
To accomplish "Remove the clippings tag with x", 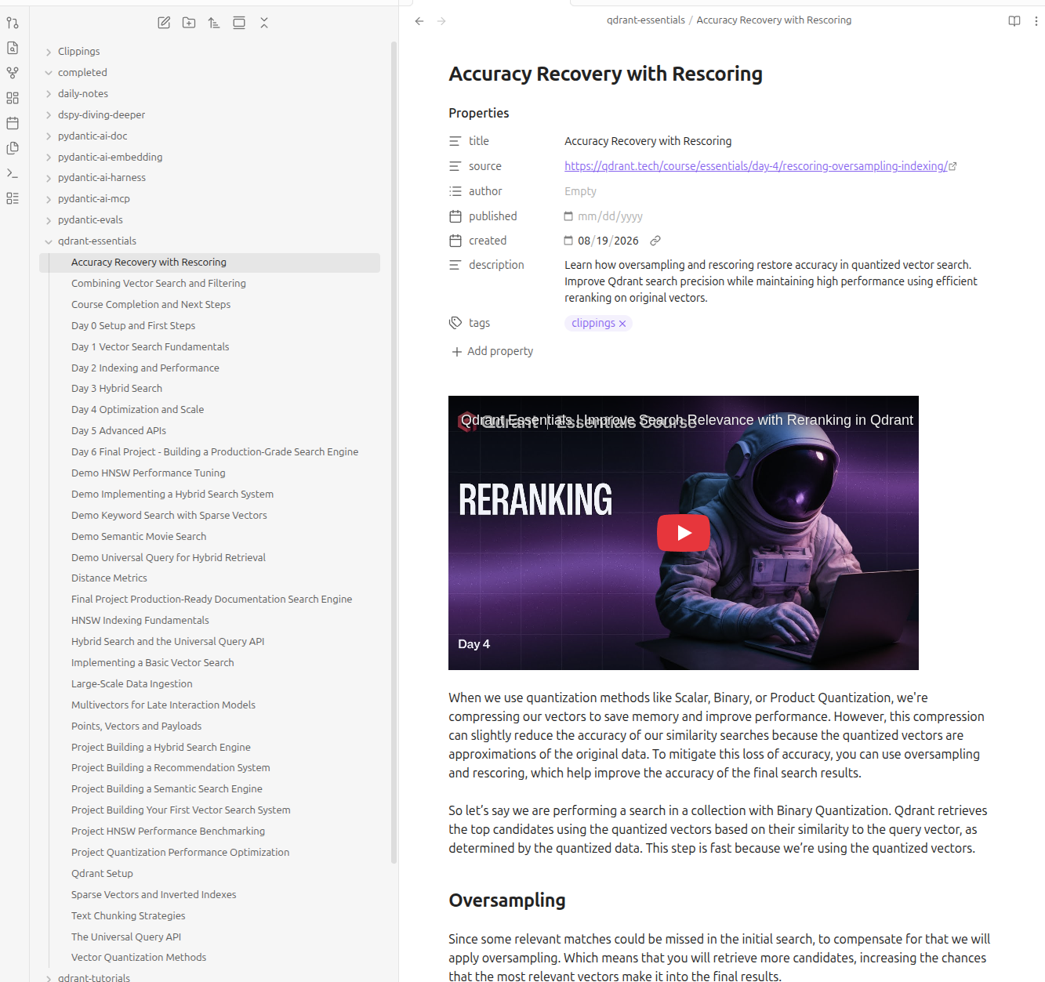I will tap(622, 324).
